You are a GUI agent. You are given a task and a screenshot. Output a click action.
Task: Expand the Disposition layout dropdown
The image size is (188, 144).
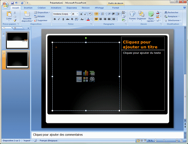[43, 12]
